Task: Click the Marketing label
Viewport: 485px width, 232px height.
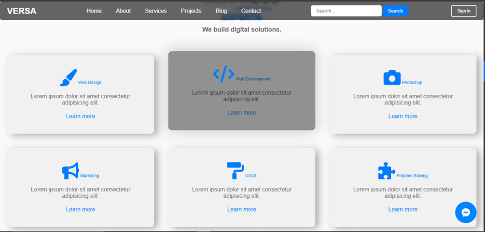Action: tap(90, 175)
